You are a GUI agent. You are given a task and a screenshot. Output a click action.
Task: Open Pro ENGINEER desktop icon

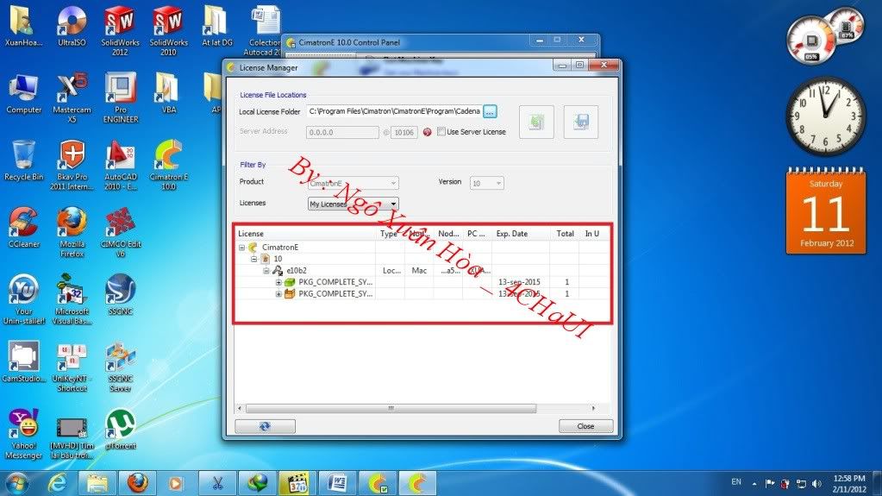coord(120,92)
